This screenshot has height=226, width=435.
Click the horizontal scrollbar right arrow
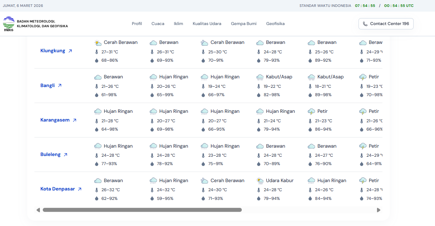[378, 210]
